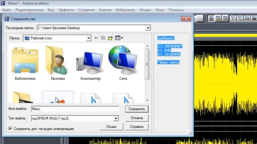Viewport: 257px width, 144px height.
Task: Go up one folder level icon
Action: pos(103,38)
